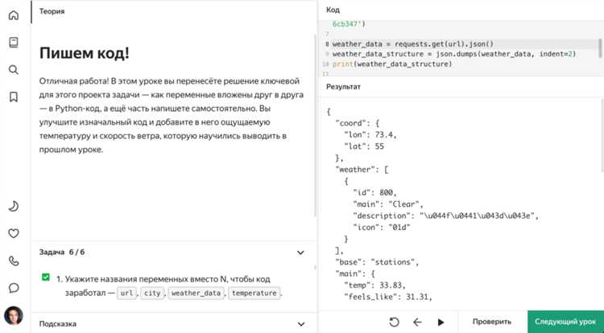Open the bookmarks icon in the sidebar
This screenshot has width=604, height=333.
[14, 97]
